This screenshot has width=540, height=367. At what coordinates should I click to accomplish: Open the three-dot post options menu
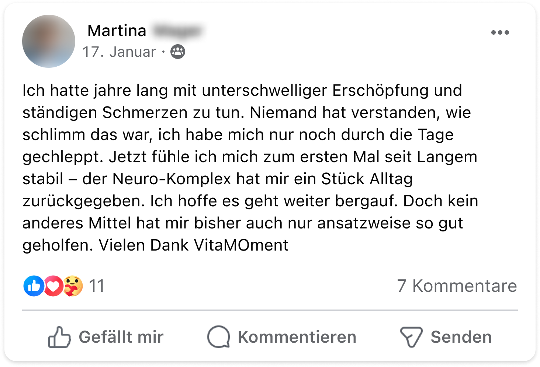[x=500, y=32]
